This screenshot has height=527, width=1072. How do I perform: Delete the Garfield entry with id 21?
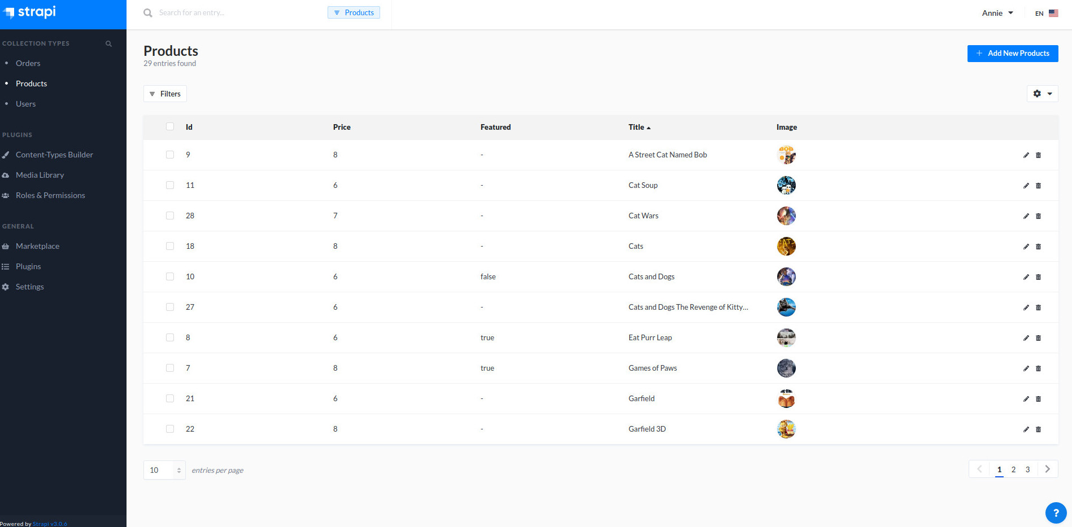[1038, 399]
